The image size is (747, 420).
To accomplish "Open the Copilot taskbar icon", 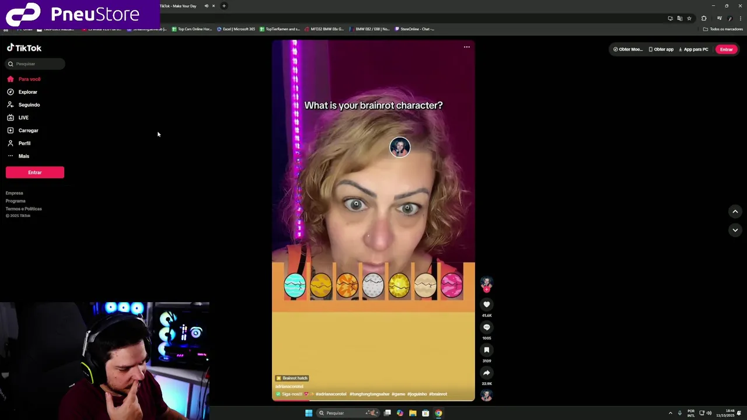I will point(400,413).
